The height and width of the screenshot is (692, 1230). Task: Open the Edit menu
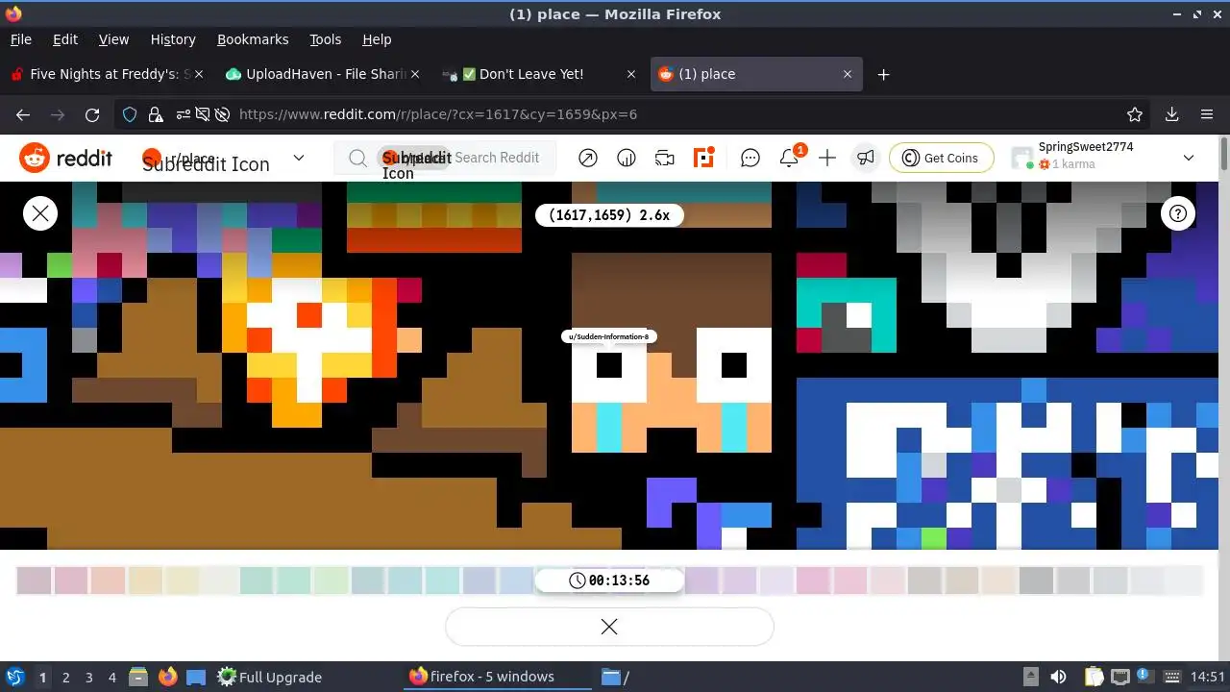coord(65,39)
